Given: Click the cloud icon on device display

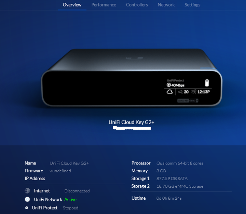Looking at the screenshot, I should [169, 92].
